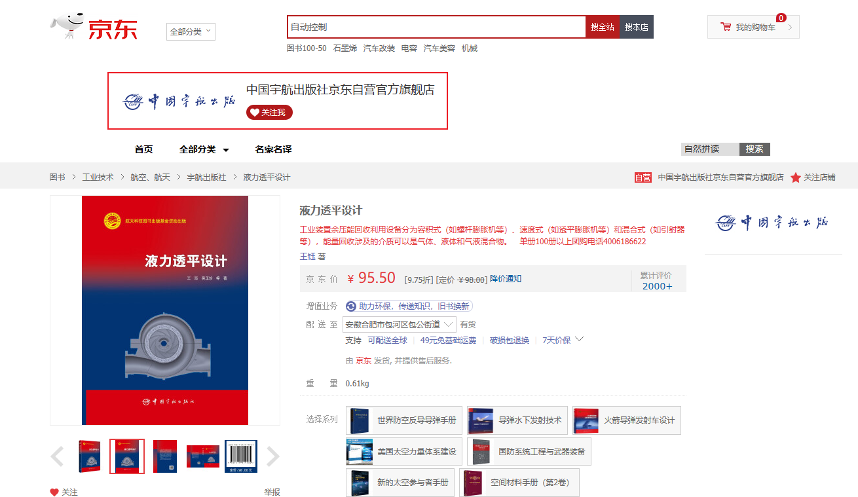Screen dimensions: 858x497
Task: Open the 全部分类 category dropdown next to search
Action: (190, 31)
